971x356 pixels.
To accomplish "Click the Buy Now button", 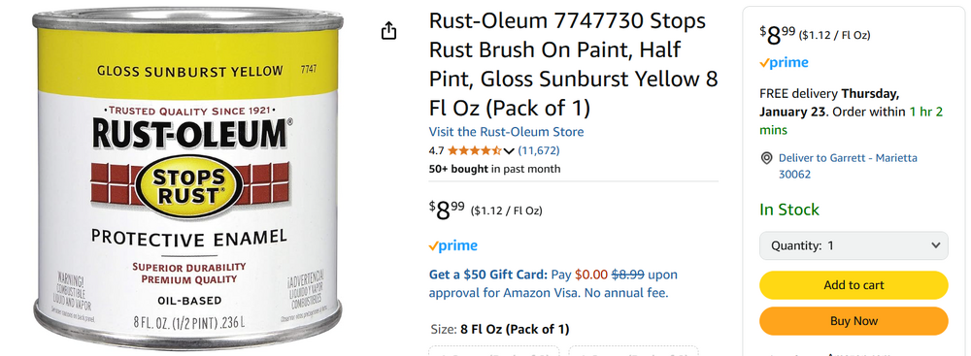I will coord(854,321).
